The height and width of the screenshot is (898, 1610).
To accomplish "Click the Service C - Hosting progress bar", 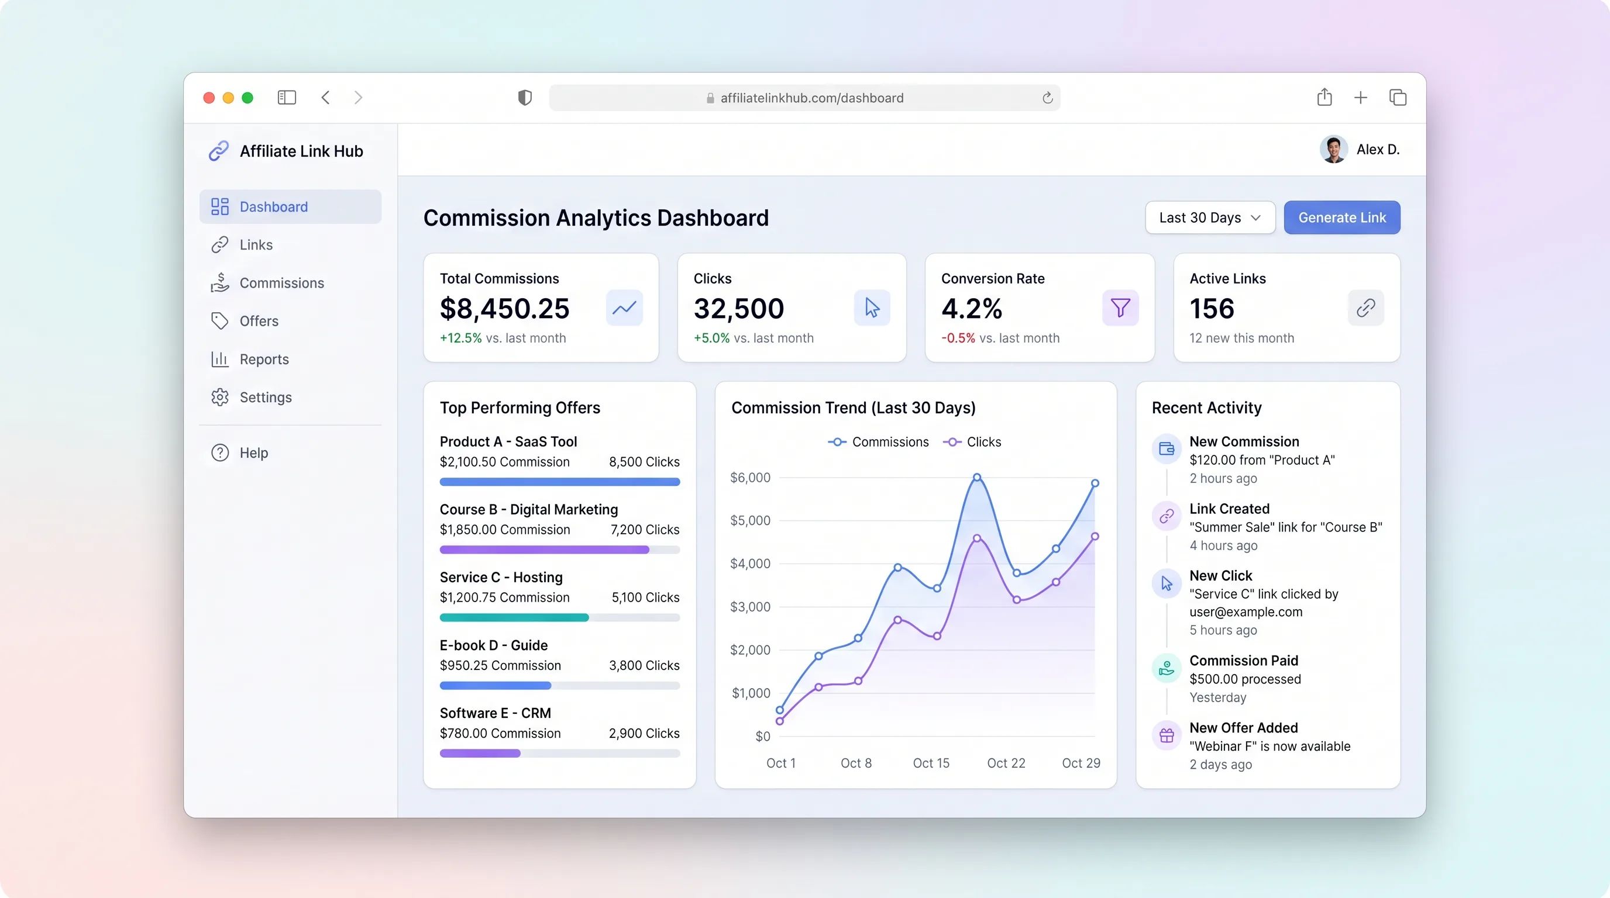I will coord(559,617).
